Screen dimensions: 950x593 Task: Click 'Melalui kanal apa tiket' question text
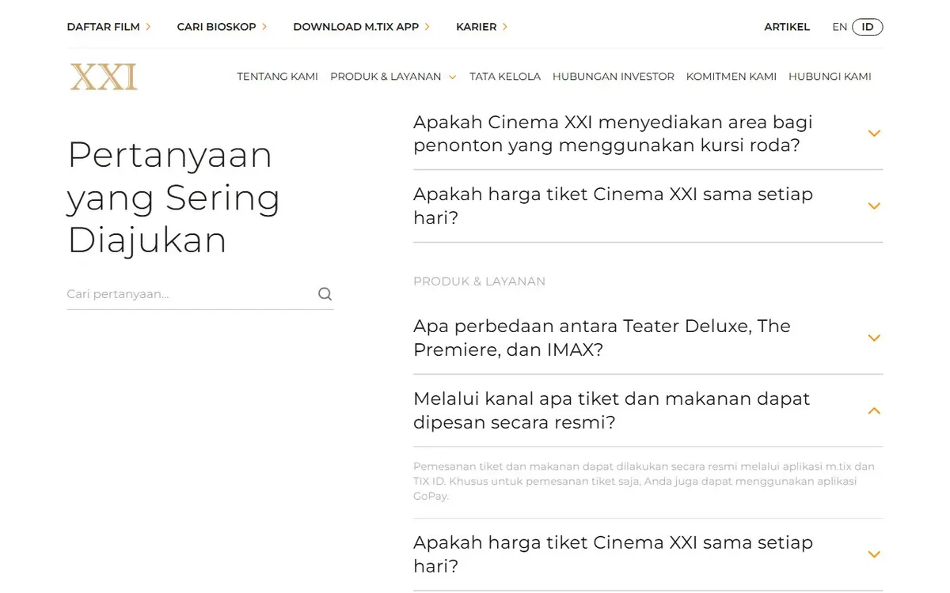611,410
